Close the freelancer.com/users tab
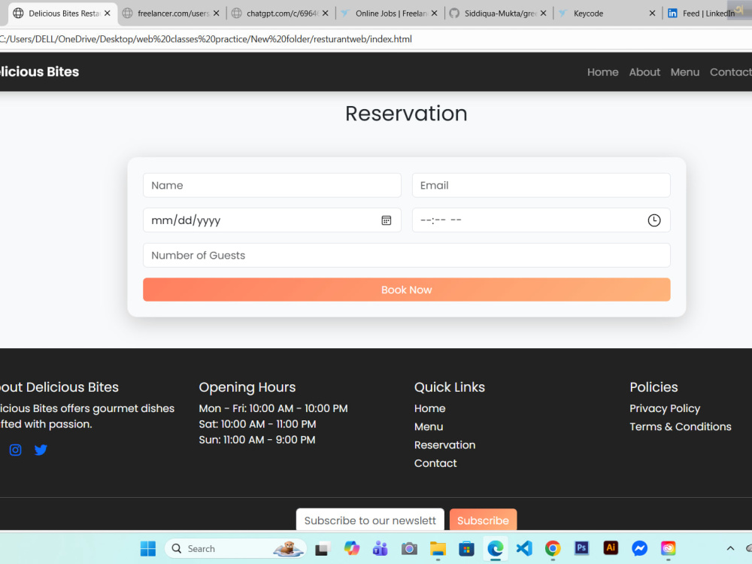The height and width of the screenshot is (564, 752). click(x=217, y=14)
